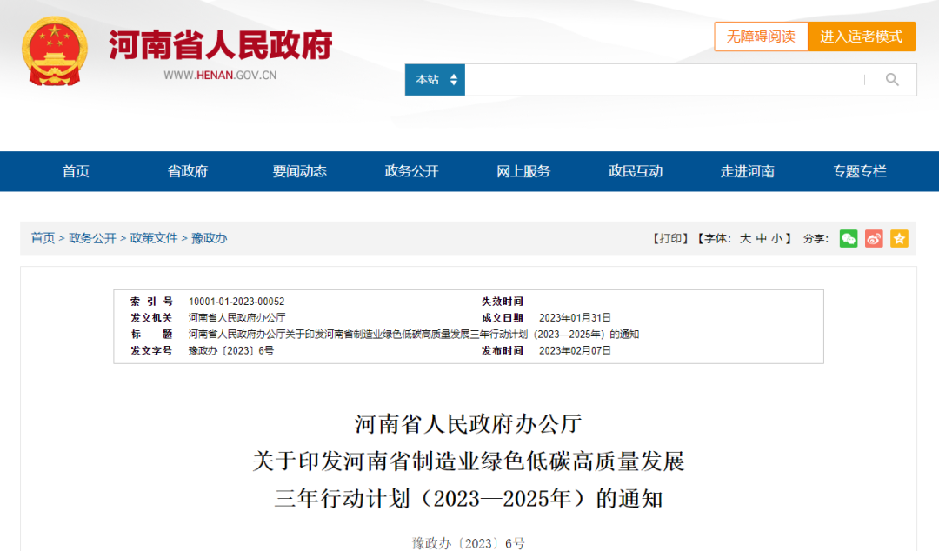Enable 无障碍阅读 accessibility reading mode
This screenshot has width=939, height=551.
point(761,37)
